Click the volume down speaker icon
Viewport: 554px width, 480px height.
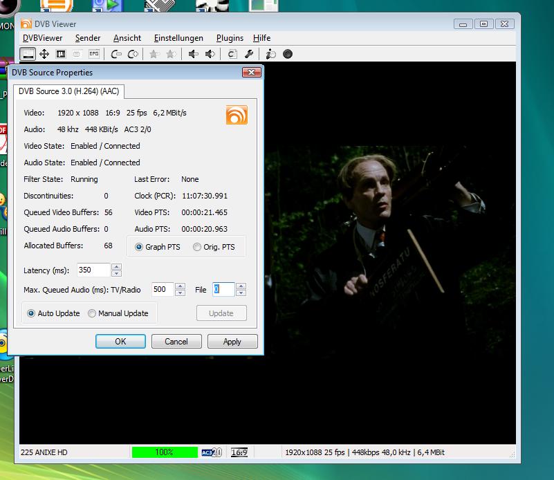[x=194, y=54]
